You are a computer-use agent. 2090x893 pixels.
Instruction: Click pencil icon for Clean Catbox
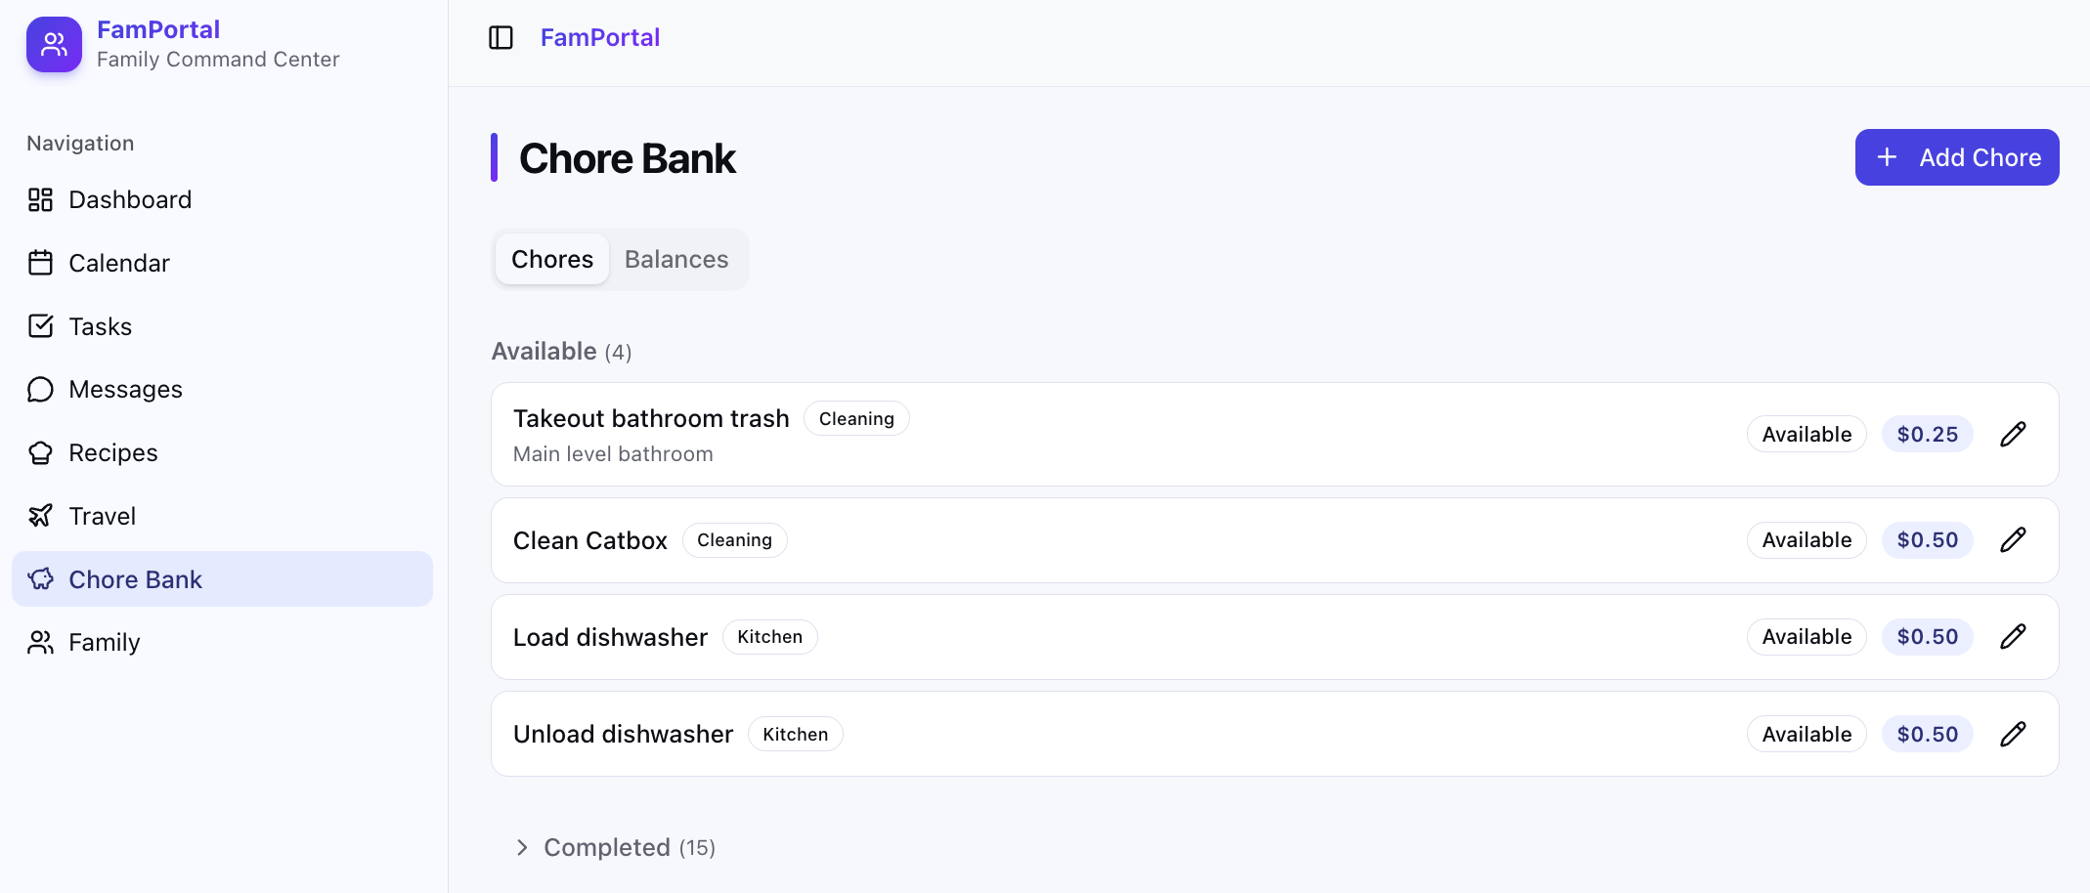2013,540
